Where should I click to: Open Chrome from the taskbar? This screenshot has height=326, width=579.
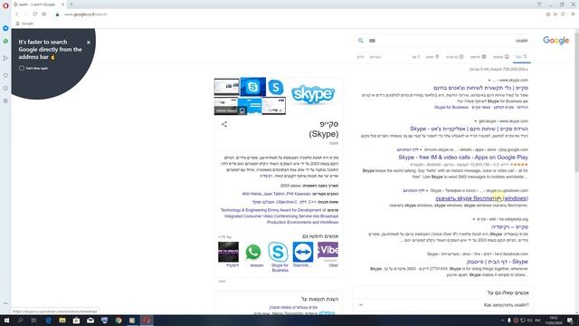[119, 321]
